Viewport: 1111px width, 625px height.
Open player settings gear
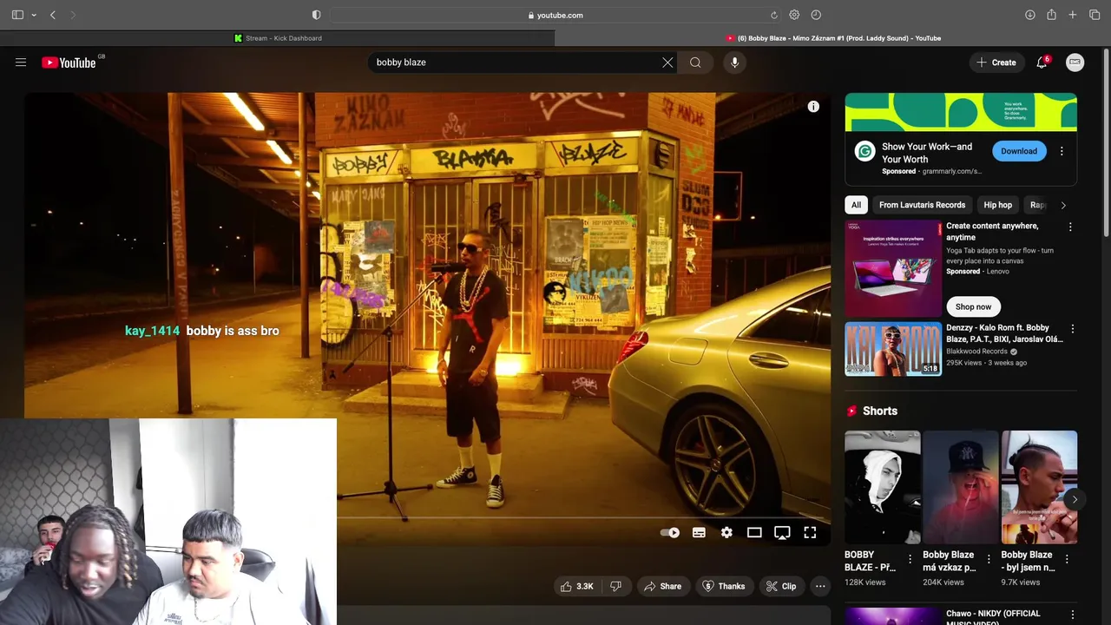pyautogui.click(x=726, y=533)
